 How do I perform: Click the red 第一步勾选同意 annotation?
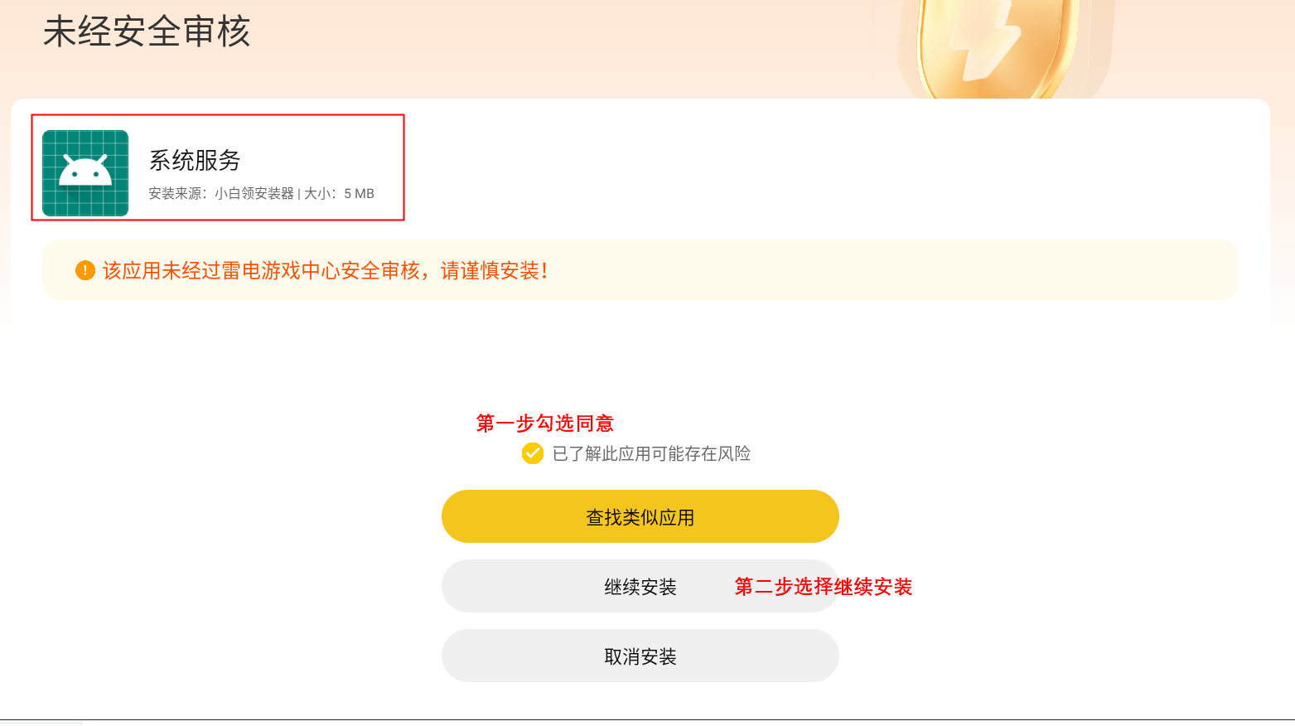tap(544, 423)
